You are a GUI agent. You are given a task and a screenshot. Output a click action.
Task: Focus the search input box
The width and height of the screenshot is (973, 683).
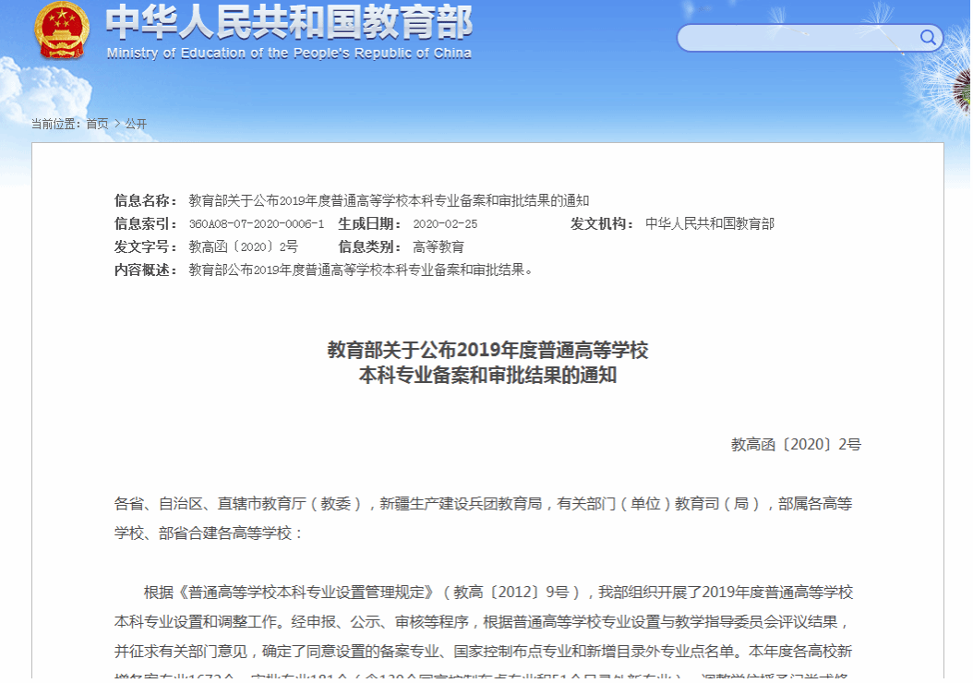(x=797, y=38)
